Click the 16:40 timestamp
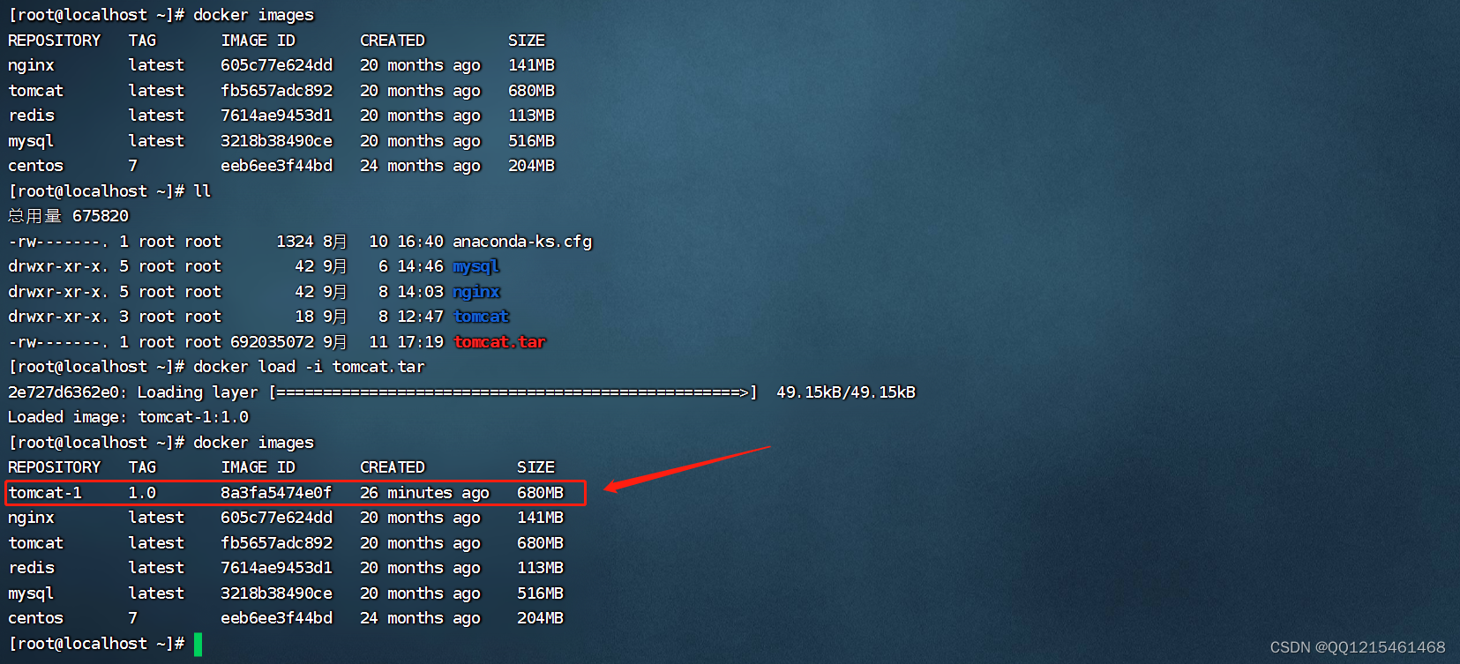Image resolution: width=1460 pixels, height=664 pixels. [420, 242]
